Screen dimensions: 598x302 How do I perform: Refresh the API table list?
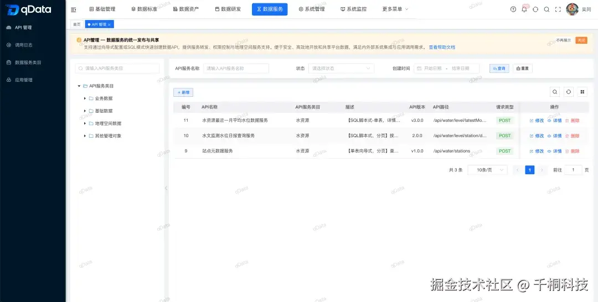pyautogui.click(x=569, y=92)
